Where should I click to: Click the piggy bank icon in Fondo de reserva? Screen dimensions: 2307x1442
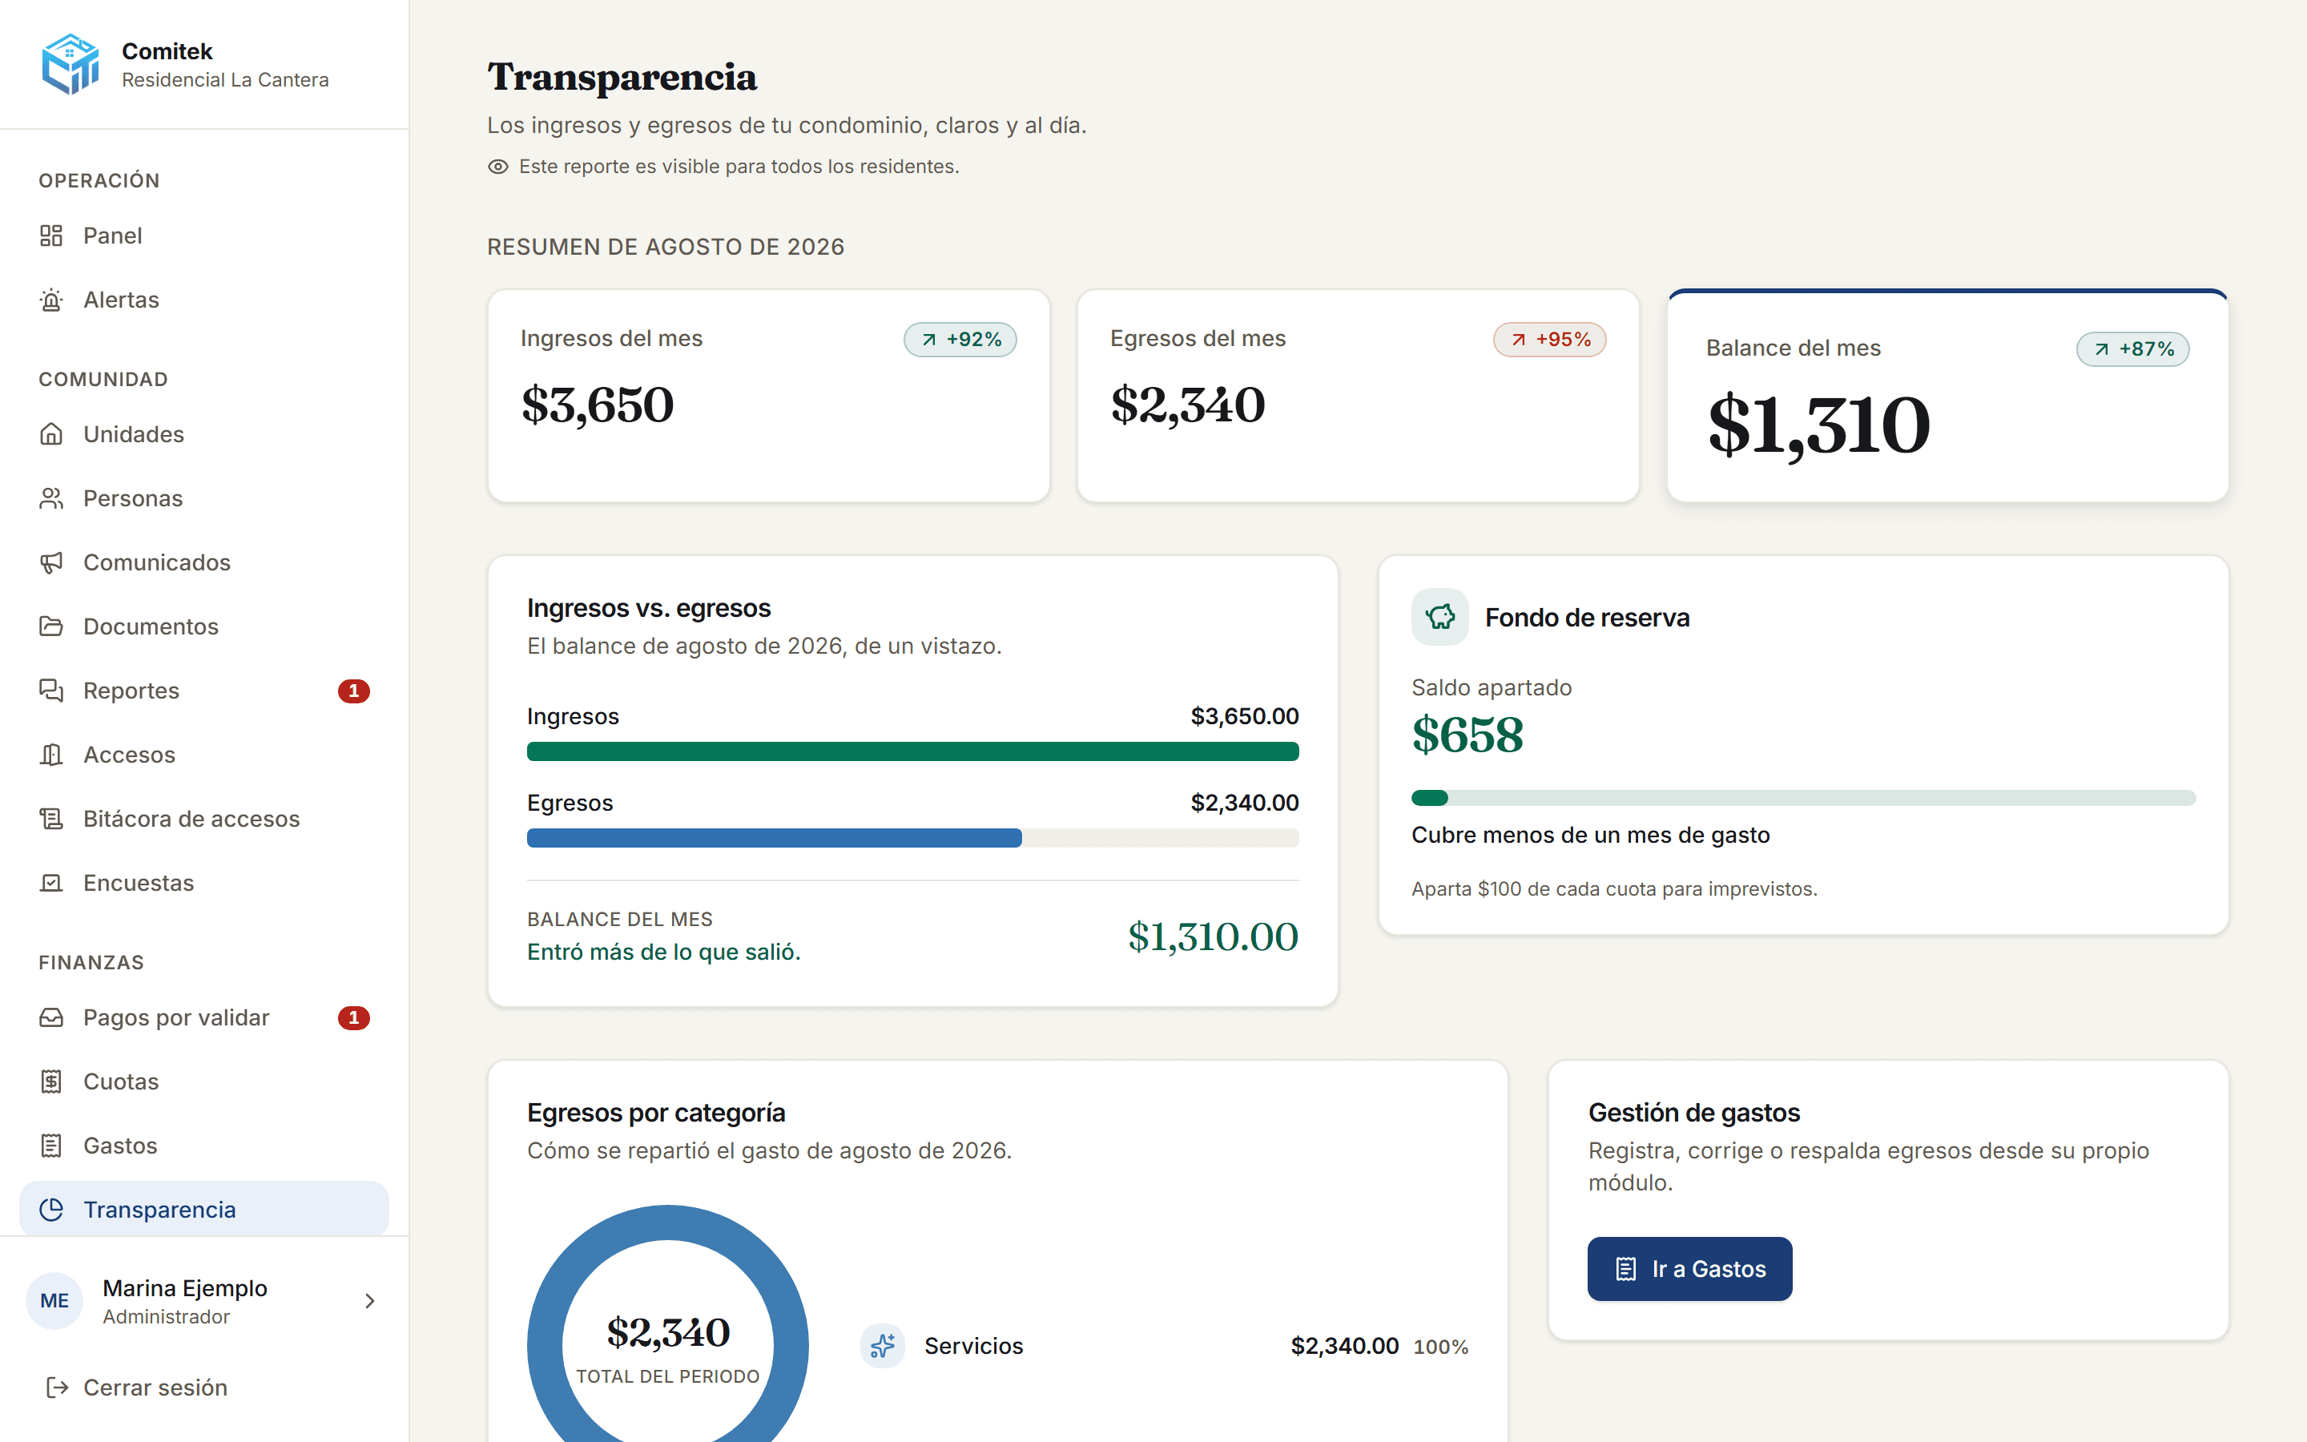tap(1439, 617)
